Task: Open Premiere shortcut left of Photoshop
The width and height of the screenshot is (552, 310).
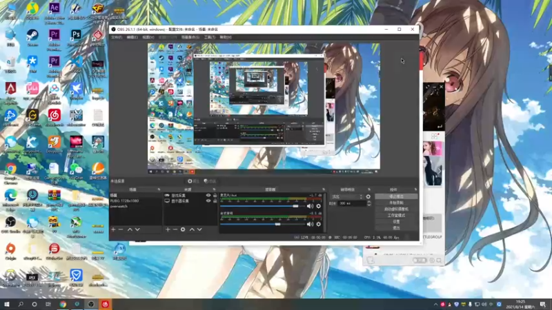Action: (54, 39)
